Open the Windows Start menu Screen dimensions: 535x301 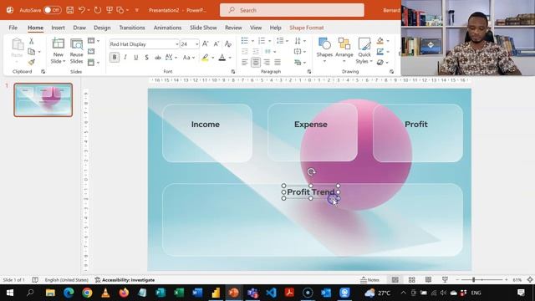click(9, 293)
